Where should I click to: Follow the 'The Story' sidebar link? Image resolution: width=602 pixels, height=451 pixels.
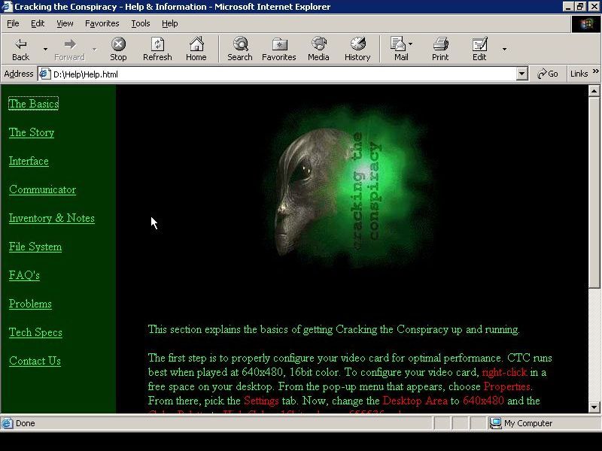(x=32, y=133)
